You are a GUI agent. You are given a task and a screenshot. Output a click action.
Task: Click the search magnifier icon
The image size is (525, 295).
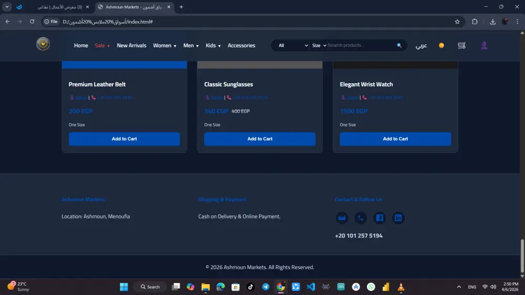coord(399,46)
